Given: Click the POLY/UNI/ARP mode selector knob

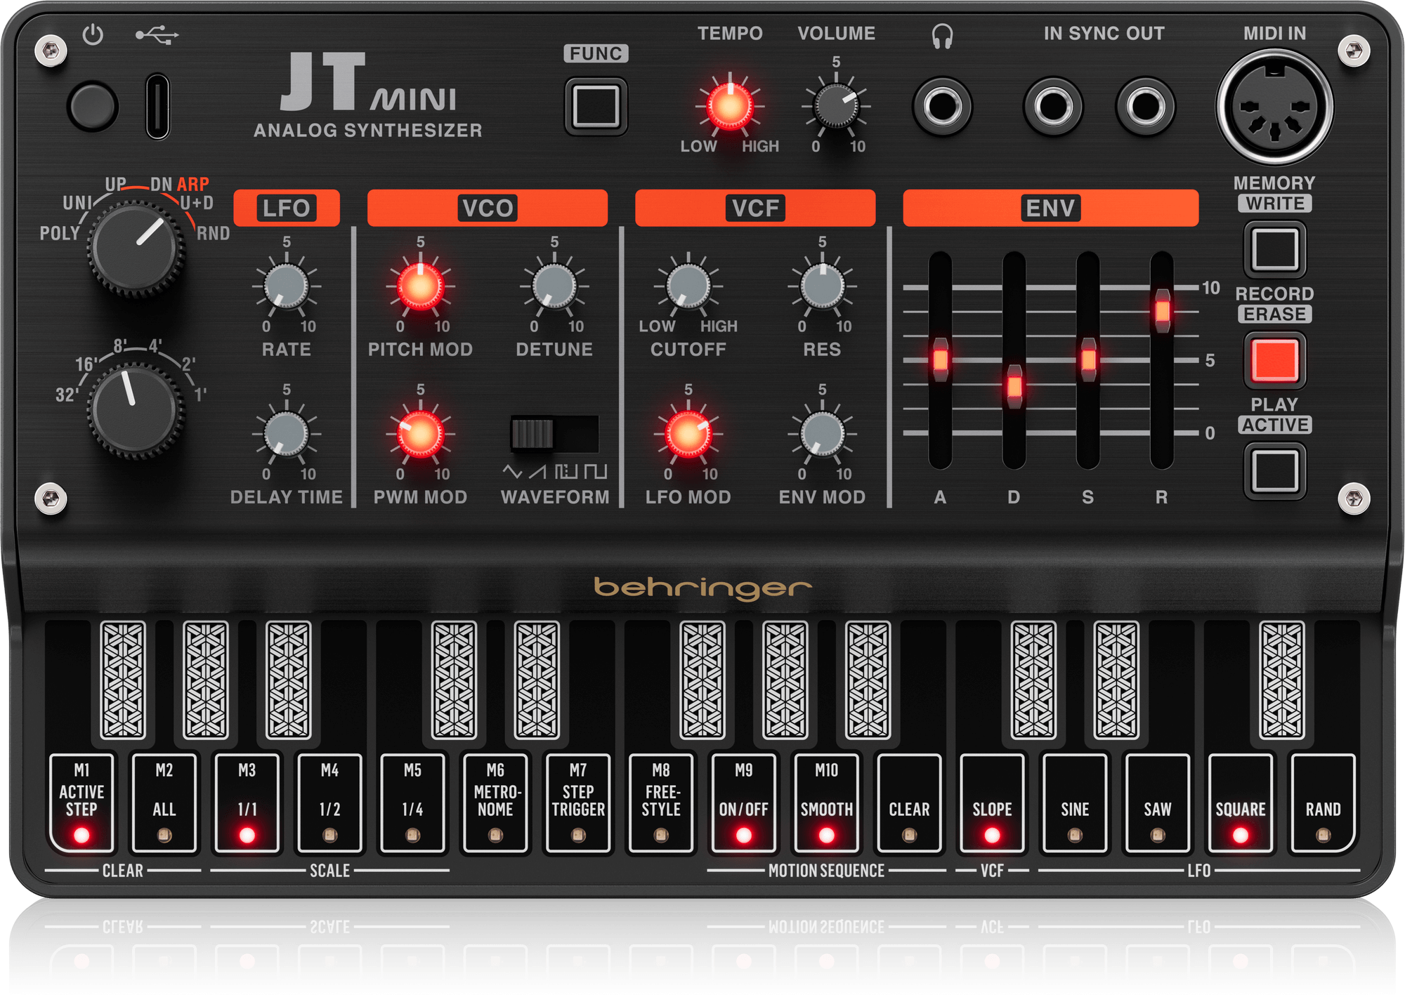Looking at the screenshot, I should click(136, 249).
